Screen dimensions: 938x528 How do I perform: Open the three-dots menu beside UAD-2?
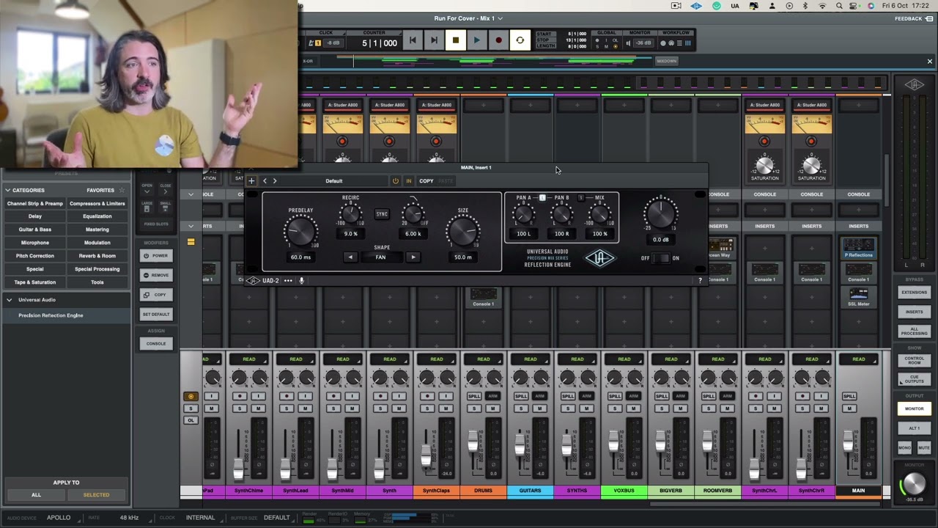point(288,280)
